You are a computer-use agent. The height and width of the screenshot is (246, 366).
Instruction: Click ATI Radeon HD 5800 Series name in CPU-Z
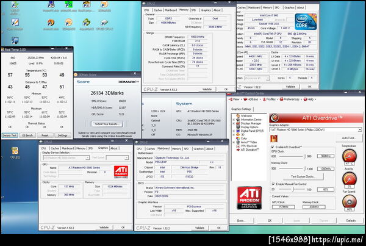pos(84,167)
